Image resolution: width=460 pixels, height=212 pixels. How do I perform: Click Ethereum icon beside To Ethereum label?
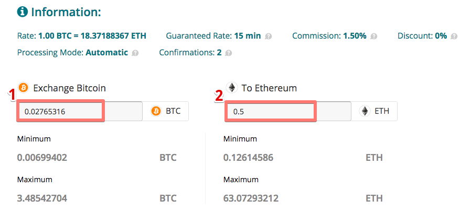click(x=232, y=87)
